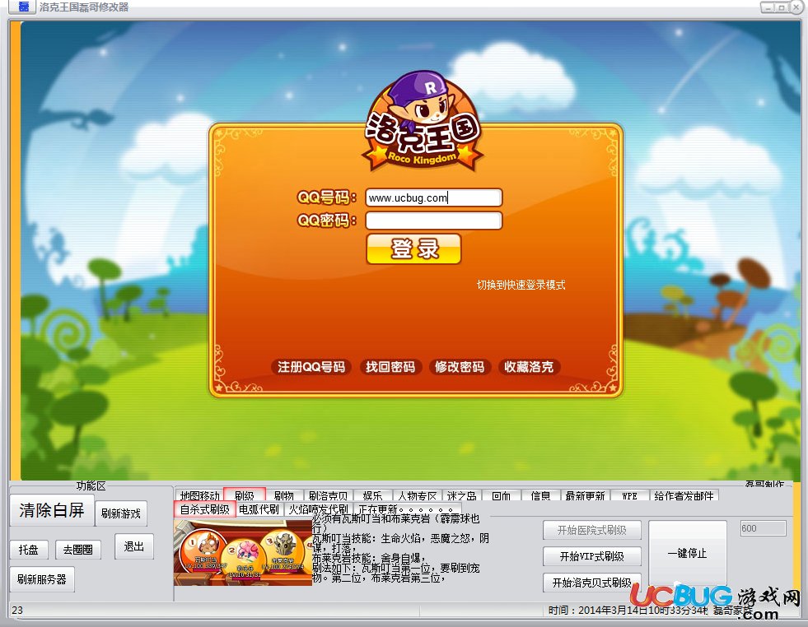Image resolution: width=808 pixels, height=627 pixels.
Task: Open the 给作者发邮件 tab
Action: (684, 495)
